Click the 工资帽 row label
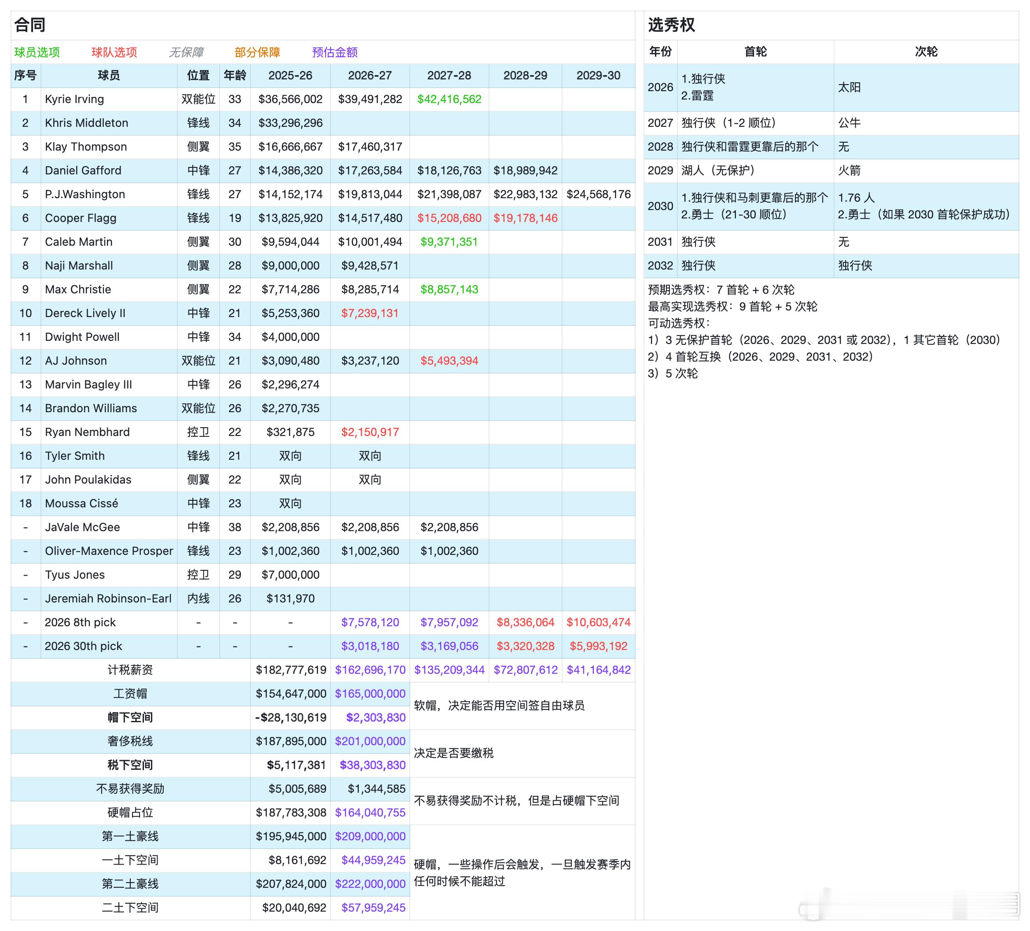Viewport: 1030px width, 931px height. [130, 694]
